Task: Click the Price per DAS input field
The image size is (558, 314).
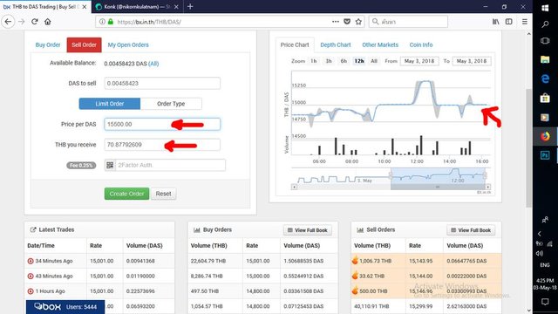Action: [x=162, y=124]
